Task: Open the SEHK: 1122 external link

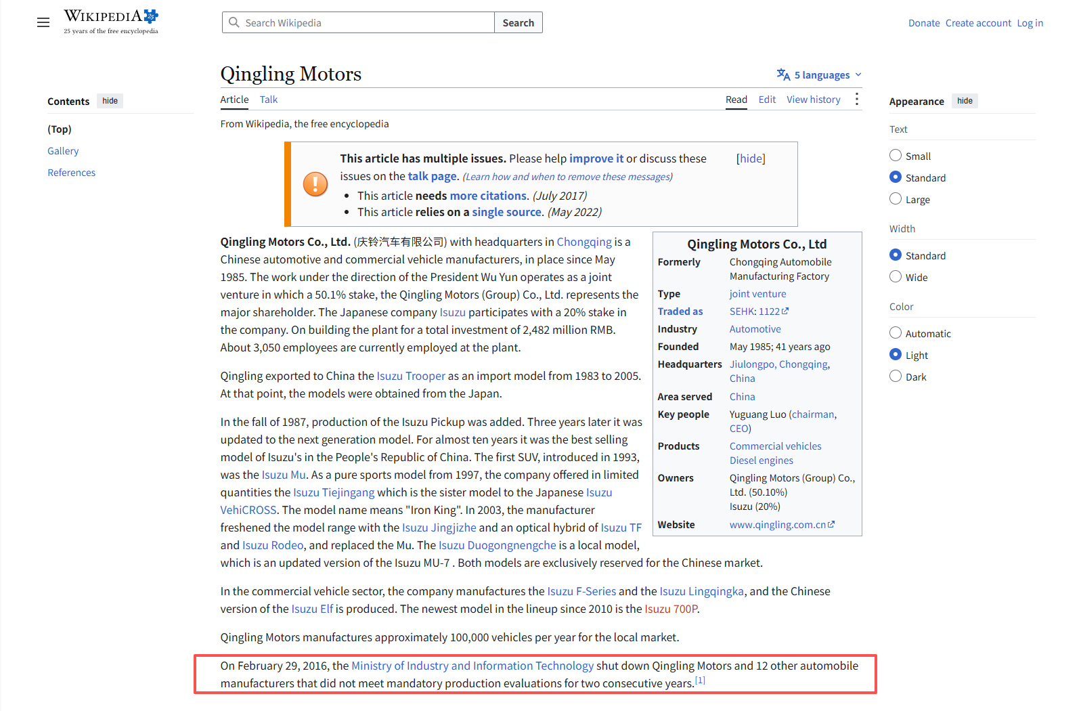Action: coord(759,311)
